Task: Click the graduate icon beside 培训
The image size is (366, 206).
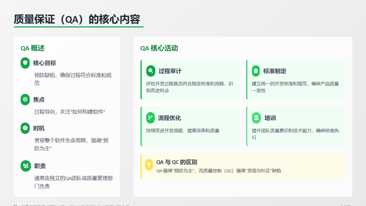Action: [x=256, y=118]
